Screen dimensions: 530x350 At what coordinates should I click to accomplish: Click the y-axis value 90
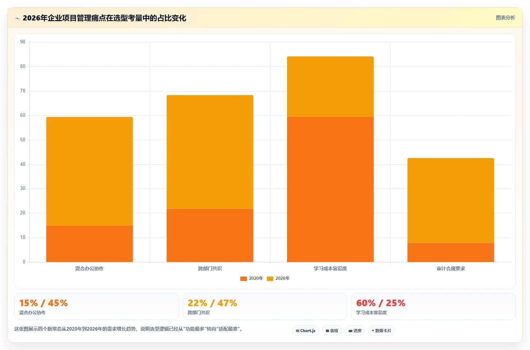pyautogui.click(x=23, y=42)
